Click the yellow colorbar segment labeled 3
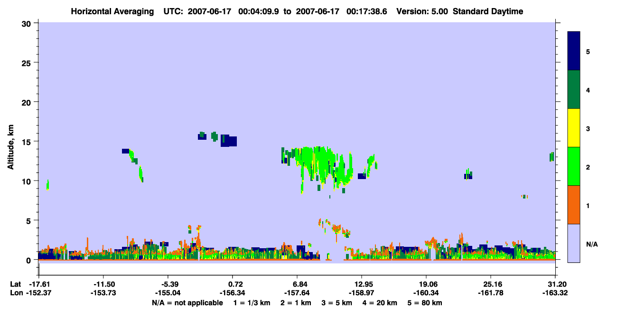This screenshot has width=617, height=316. [x=574, y=128]
